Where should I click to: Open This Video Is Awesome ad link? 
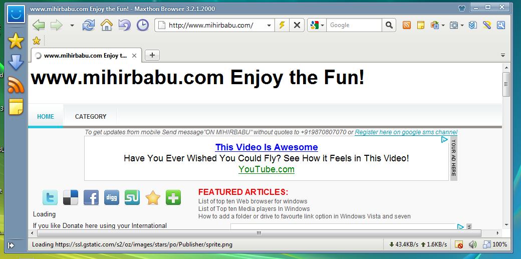[267, 147]
